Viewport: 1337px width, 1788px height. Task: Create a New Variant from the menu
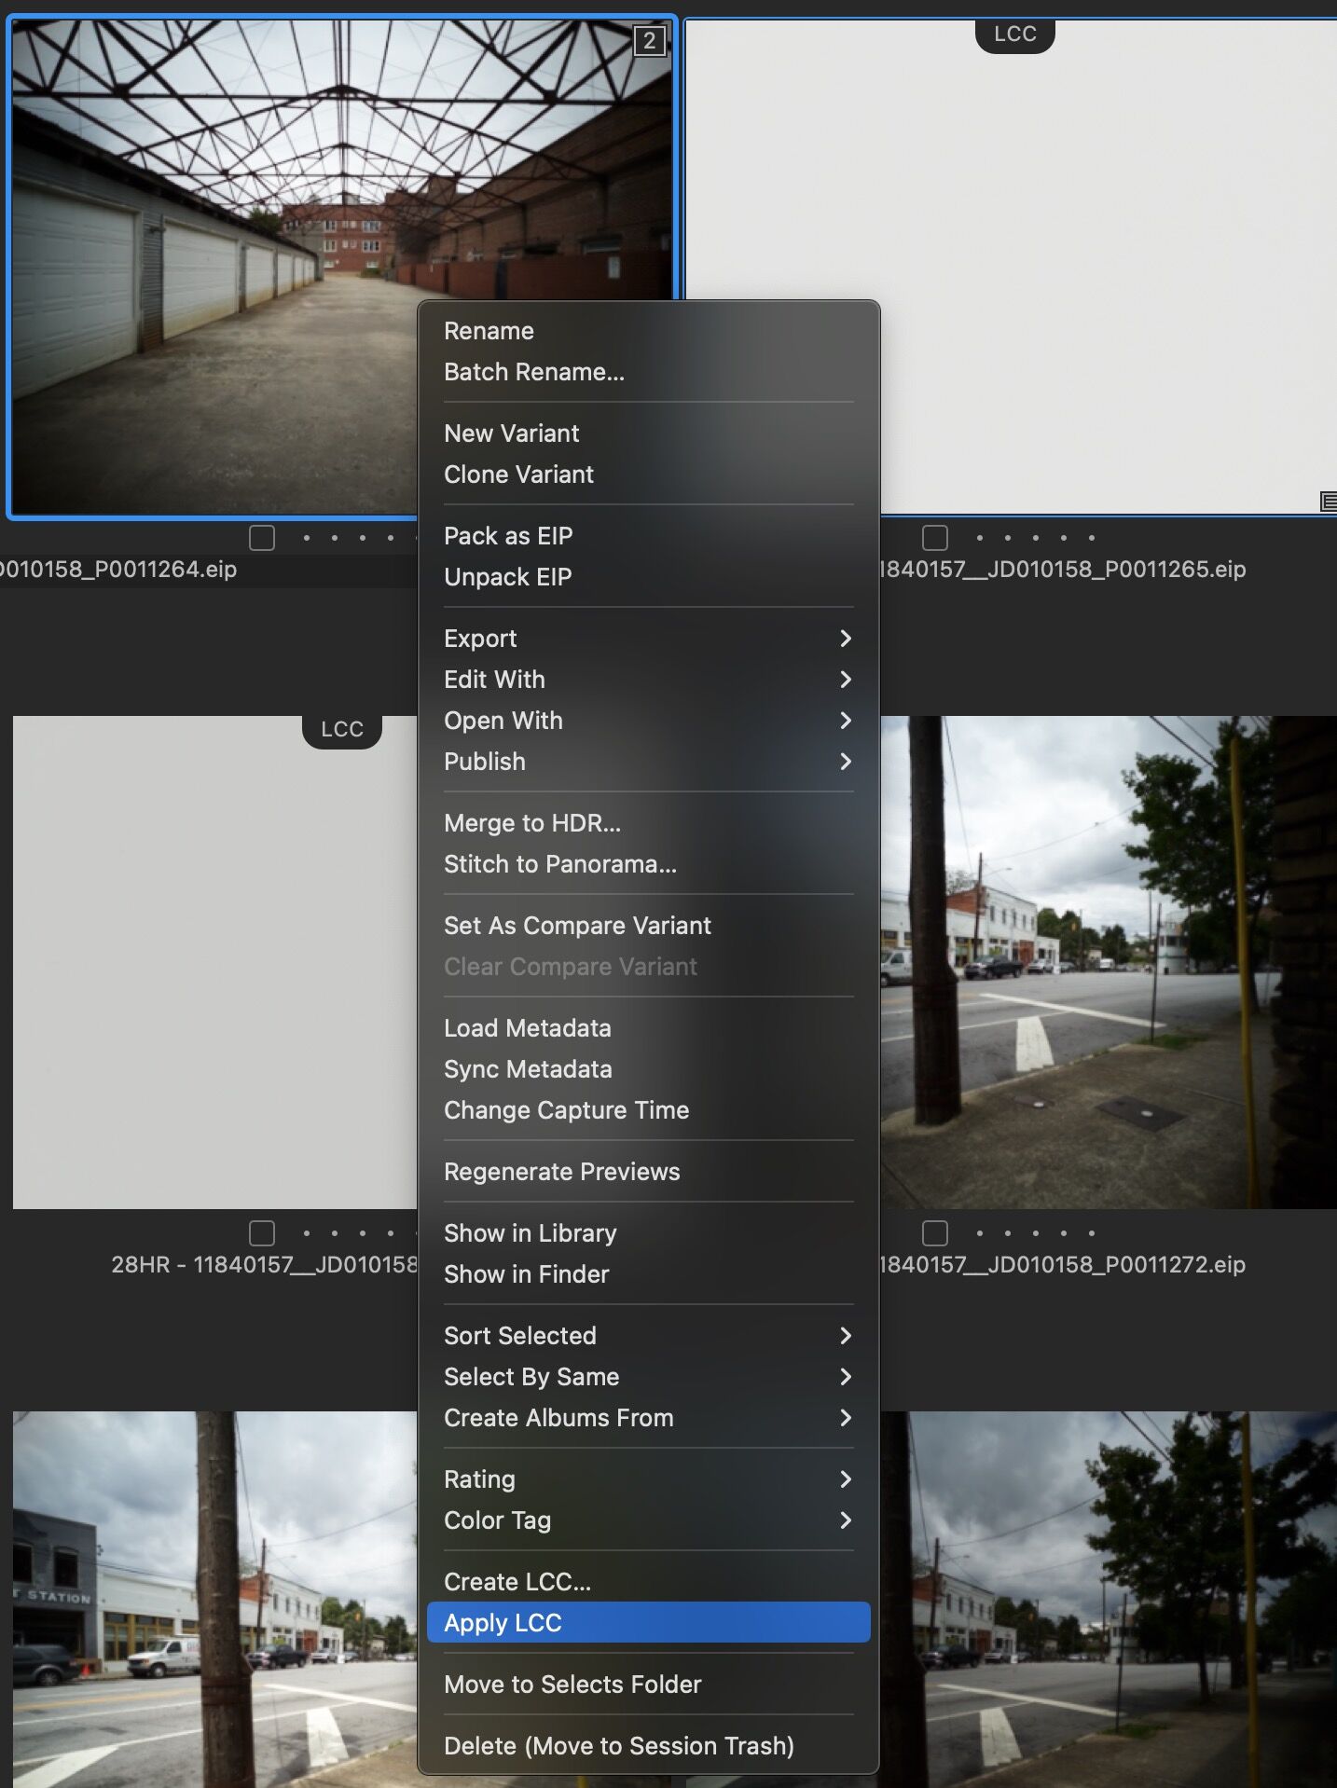[x=649, y=433]
